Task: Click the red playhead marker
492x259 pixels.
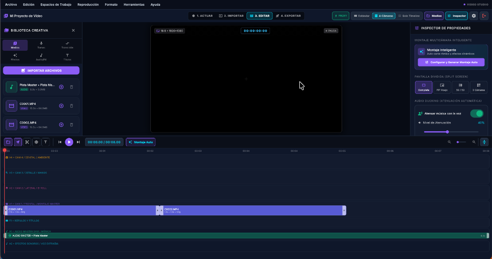Action: pyautogui.click(x=4, y=150)
